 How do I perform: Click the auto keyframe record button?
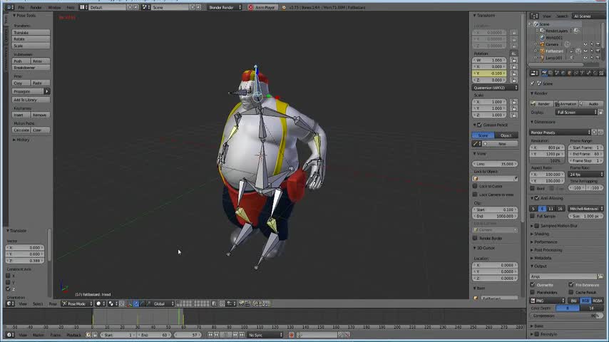[291, 335]
